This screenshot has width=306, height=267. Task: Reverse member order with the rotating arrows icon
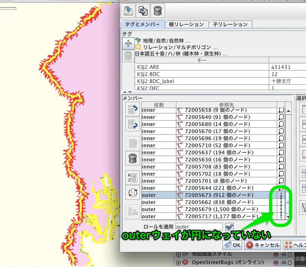tap(133, 193)
